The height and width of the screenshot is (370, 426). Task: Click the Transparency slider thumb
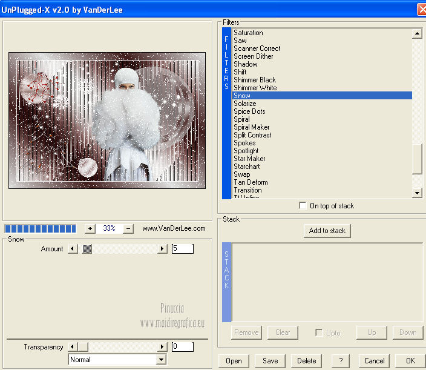pos(83,346)
